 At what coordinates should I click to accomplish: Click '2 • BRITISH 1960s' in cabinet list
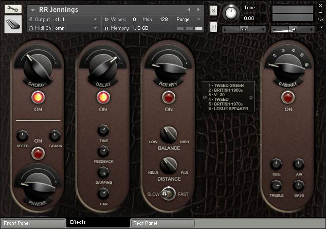226,90
